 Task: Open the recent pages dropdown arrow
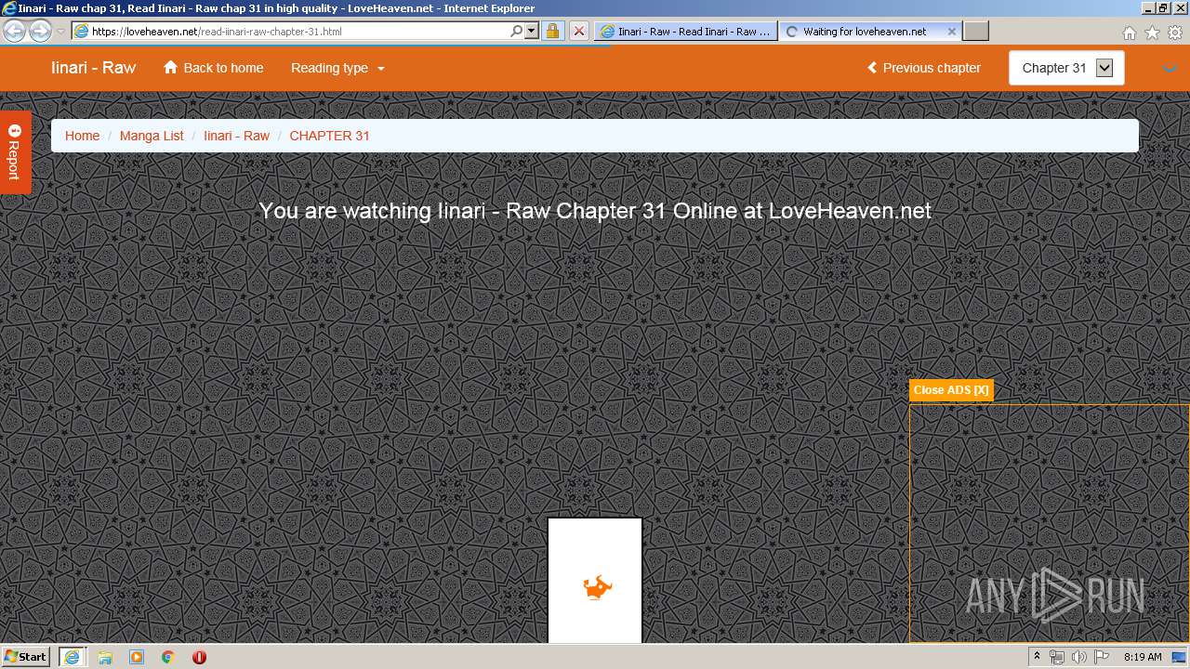coord(60,32)
